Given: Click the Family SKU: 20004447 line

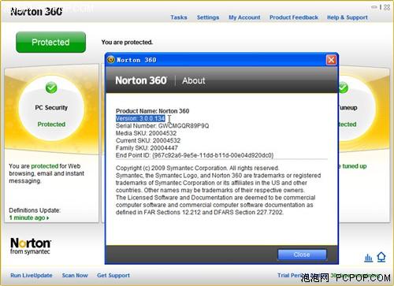Looking at the screenshot, I should pos(147,148).
